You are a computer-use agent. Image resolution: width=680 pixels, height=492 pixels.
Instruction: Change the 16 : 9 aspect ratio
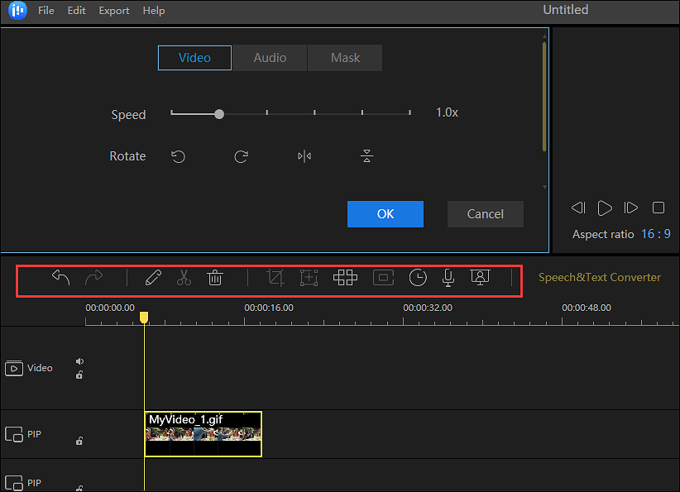(656, 235)
